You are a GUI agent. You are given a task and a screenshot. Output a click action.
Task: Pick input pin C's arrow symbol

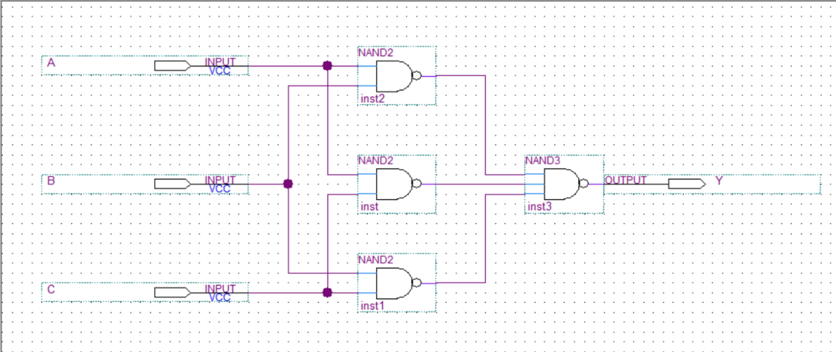(x=171, y=292)
